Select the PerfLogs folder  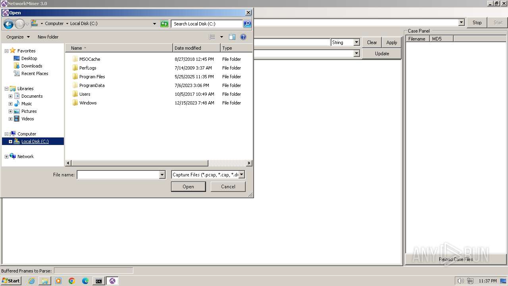click(x=88, y=68)
